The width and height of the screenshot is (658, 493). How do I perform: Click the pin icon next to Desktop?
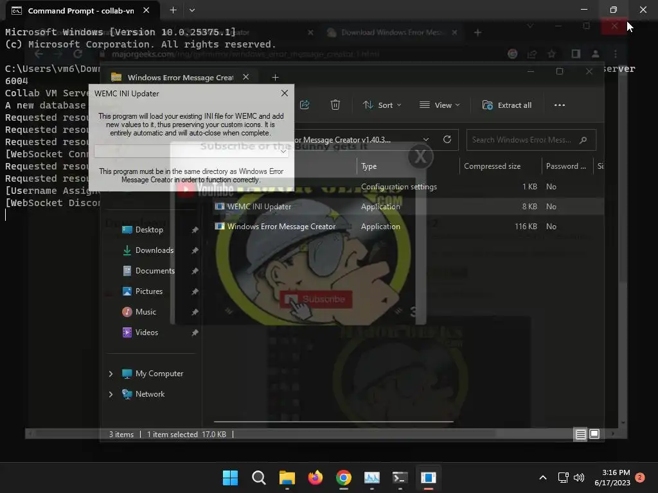pos(195,230)
